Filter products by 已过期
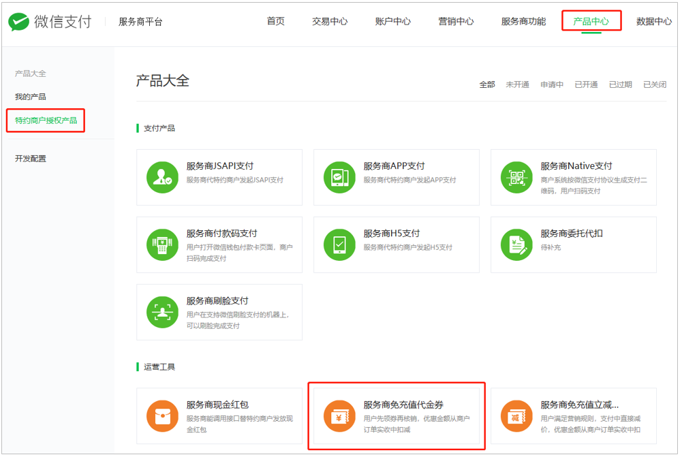The image size is (682, 457). click(x=621, y=84)
